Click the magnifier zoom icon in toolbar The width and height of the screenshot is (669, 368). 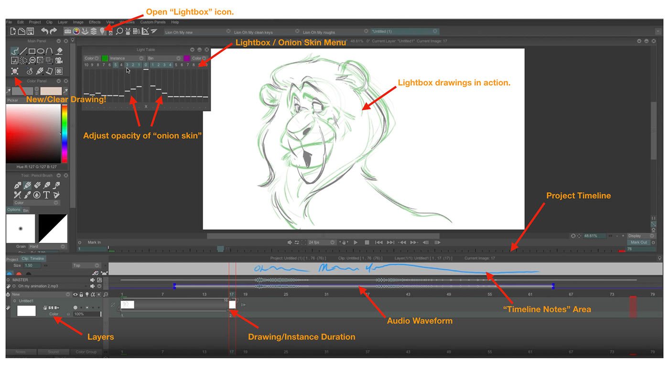[x=119, y=31]
